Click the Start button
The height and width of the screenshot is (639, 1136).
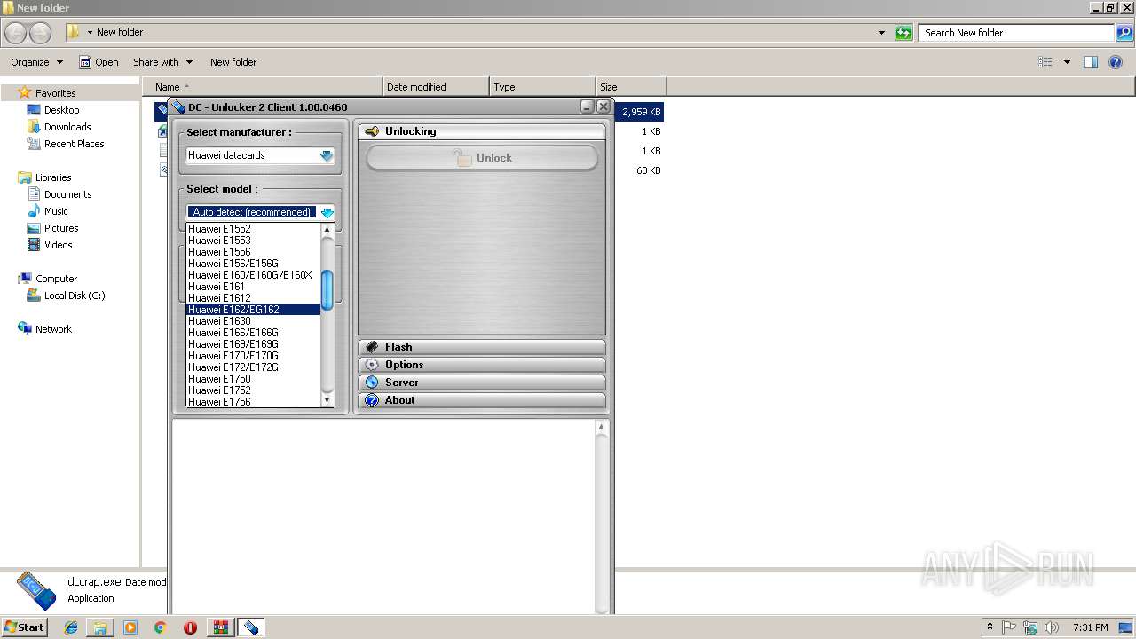(25, 627)
